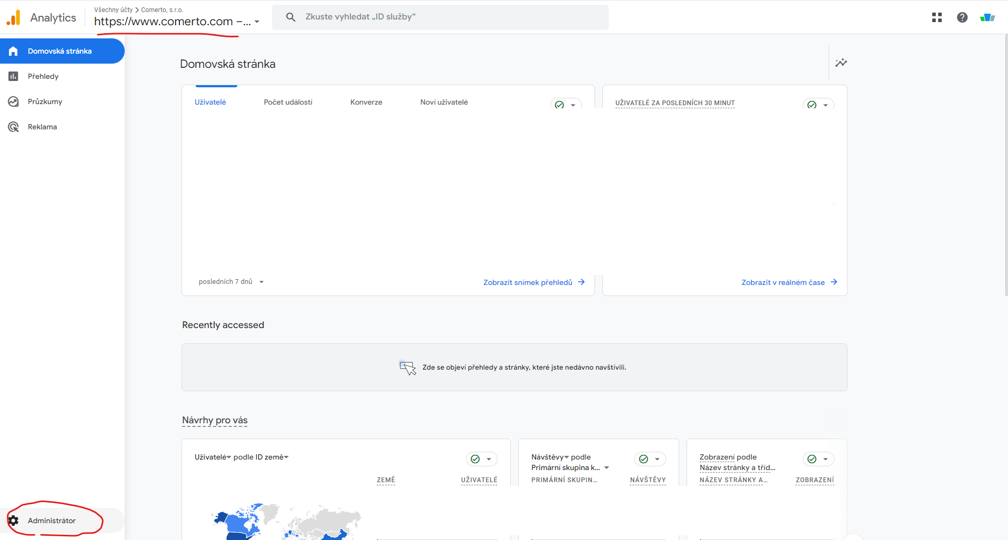Select Domovská stránka in the sidebar
The image size is (1008, 540).
(x=59, y=51)
